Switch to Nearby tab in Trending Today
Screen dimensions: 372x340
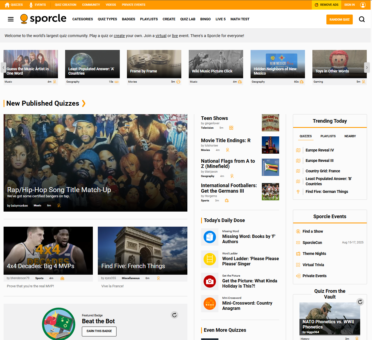click(x=350, y=136)
